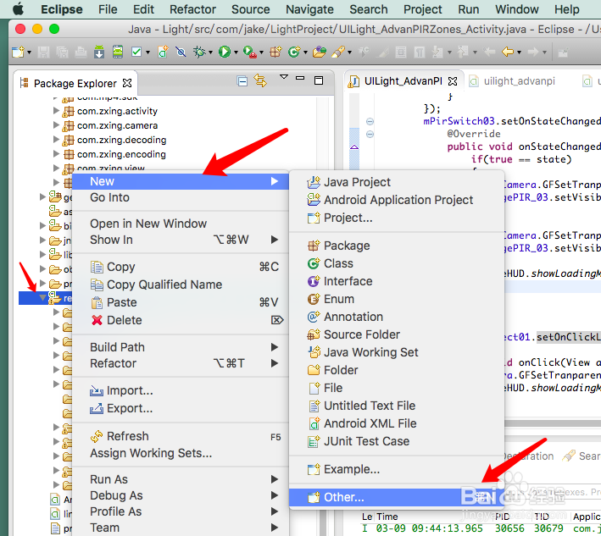Collapse All in Package Explorer
Screen dimensions: 601x536
coord(242,81)
